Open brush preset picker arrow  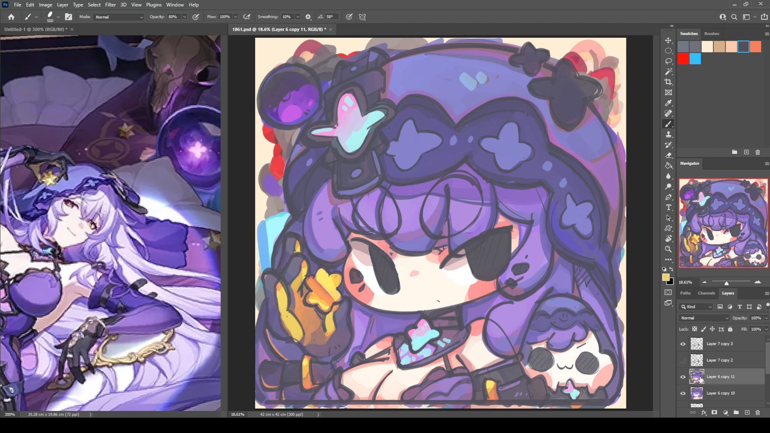point(58,17)
